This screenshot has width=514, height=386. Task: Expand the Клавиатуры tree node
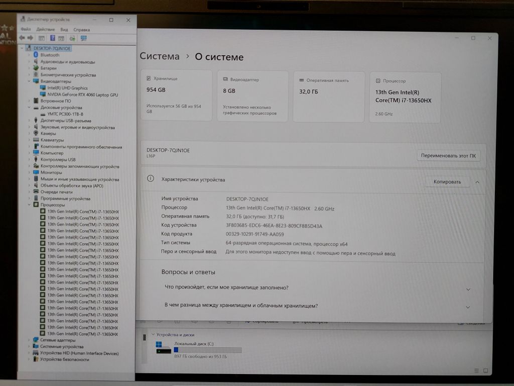(x=29, y=140)
